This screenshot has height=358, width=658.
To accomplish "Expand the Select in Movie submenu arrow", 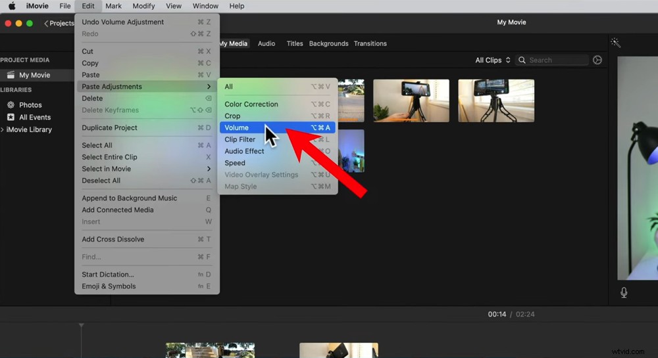I will click(x=209, y=168).
